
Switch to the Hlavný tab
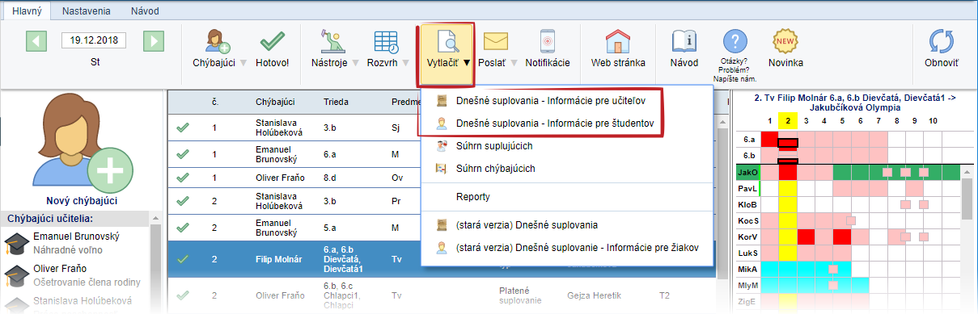pos(26,11)
